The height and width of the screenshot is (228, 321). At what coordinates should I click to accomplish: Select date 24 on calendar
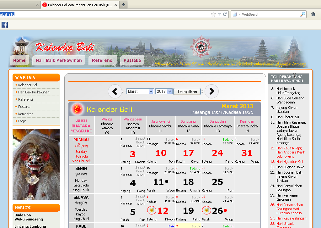217,153
